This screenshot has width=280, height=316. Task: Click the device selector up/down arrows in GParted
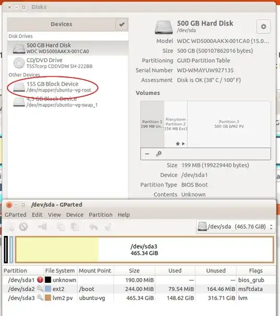point(271,227)
